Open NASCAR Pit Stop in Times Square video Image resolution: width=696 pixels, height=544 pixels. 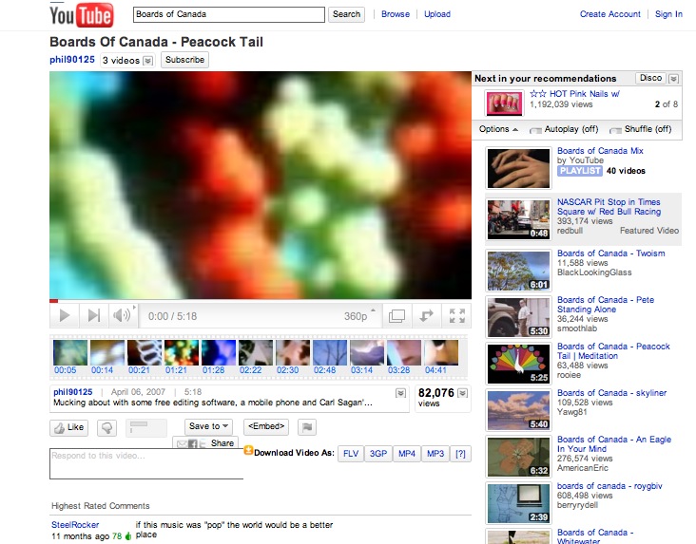609,207
